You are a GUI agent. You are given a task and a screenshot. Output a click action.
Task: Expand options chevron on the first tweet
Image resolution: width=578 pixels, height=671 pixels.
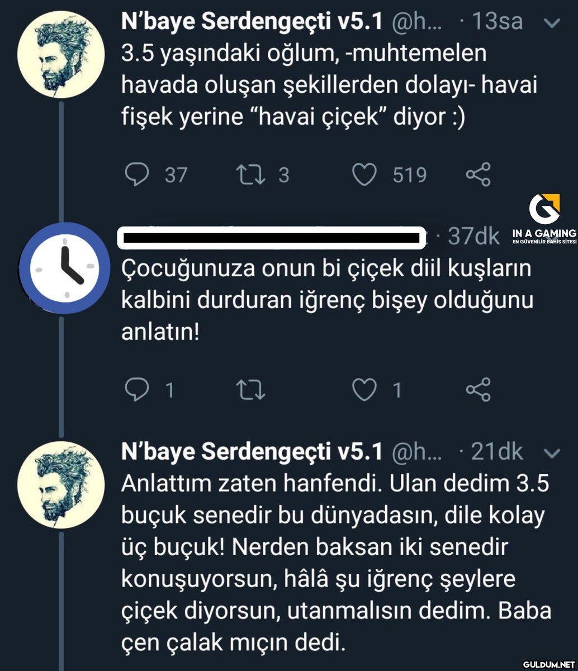(552, 23)
